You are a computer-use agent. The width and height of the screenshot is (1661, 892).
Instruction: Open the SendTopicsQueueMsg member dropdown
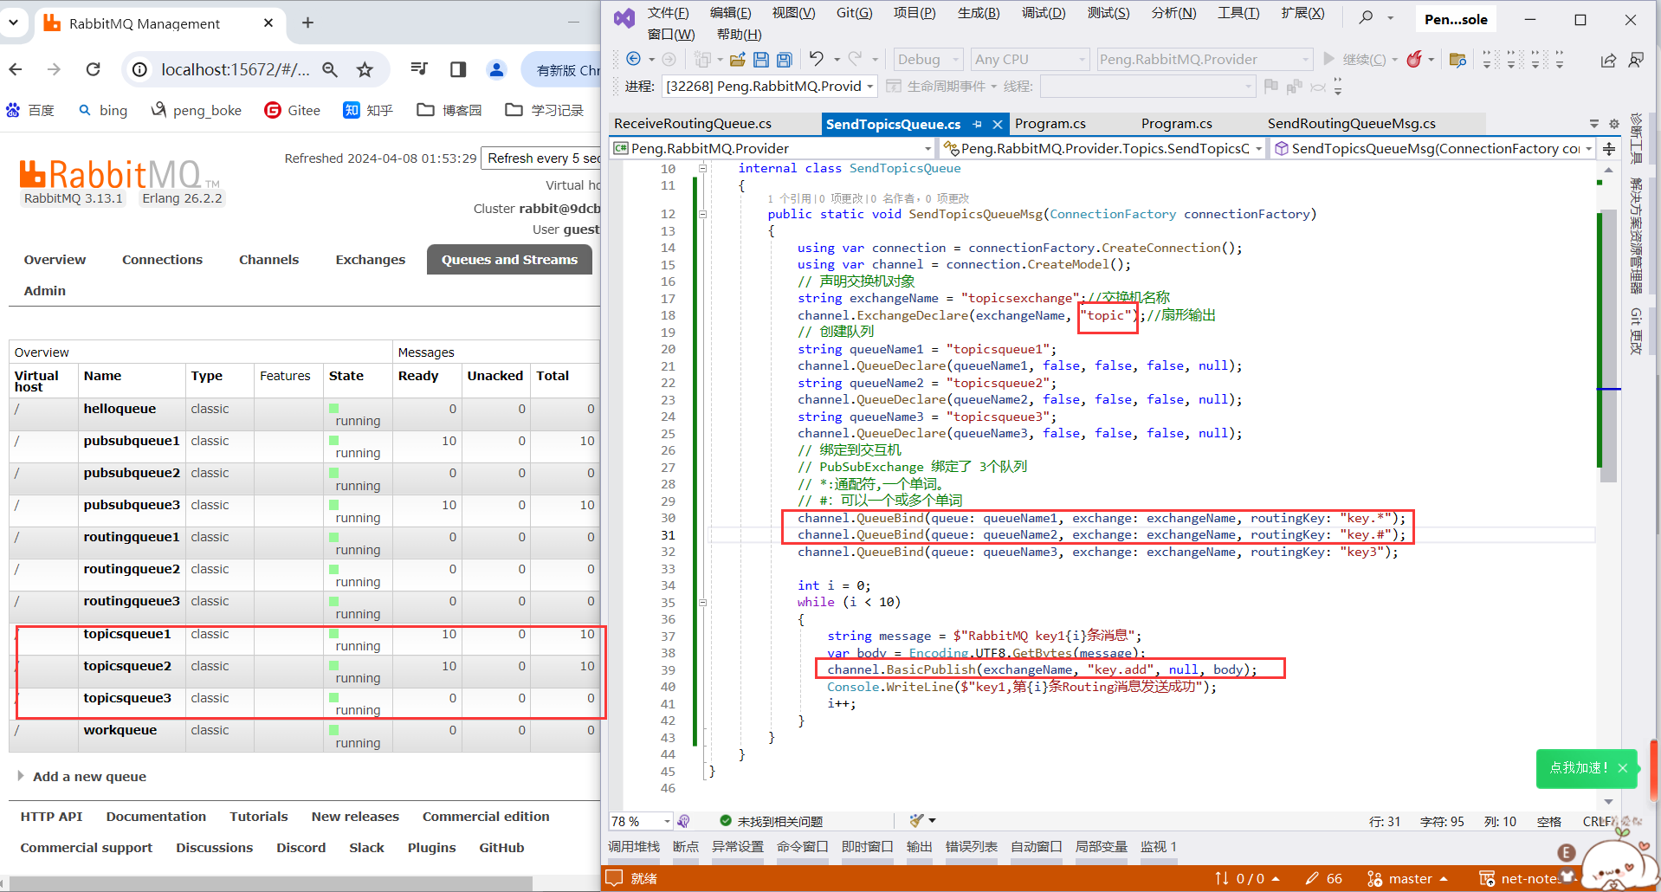tap(1434, 149)
